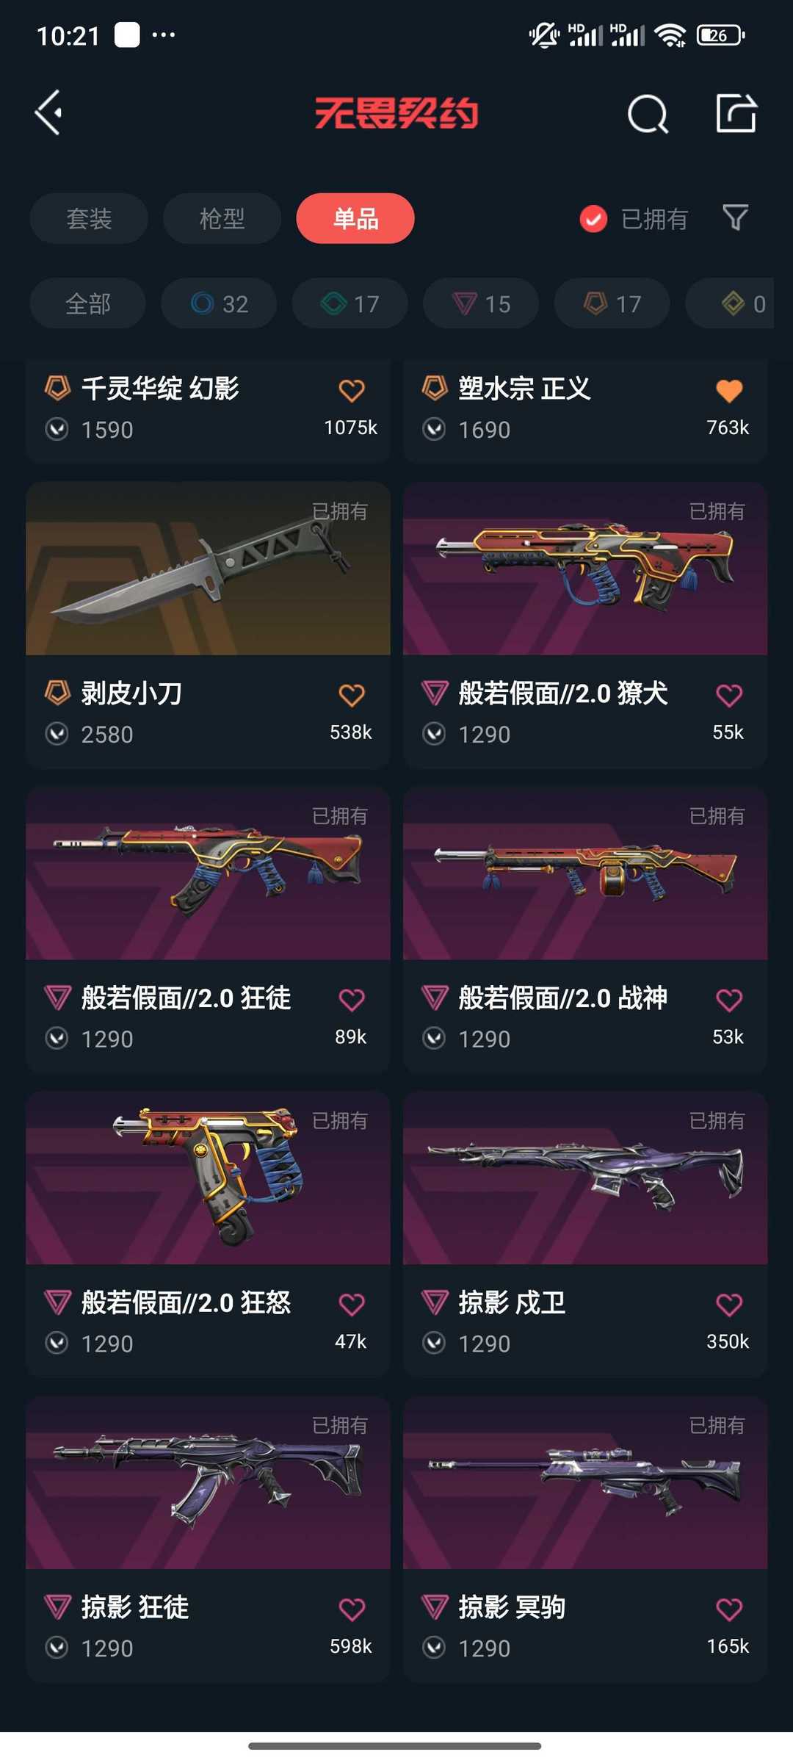Unfavorite 塑水宗 正义 filled heart
Image resolution: width=793 pixels, height=1763 pixels.
729,390
